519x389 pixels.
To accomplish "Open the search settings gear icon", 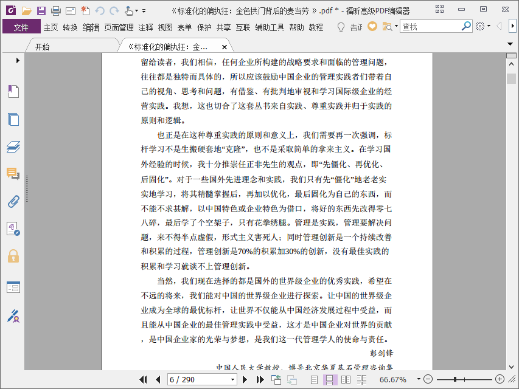I will [480, 26].
